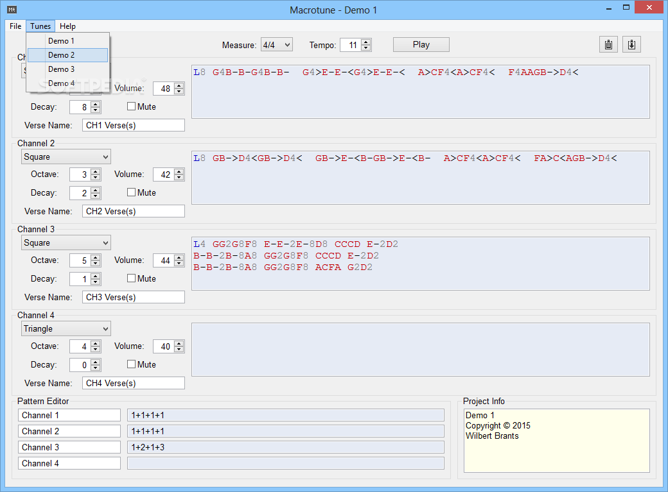This screenshot has width=668, height=492.
Task: Raise Channel 3 Volume from 44
Action: pyautogui.click(x=179, y=257)
